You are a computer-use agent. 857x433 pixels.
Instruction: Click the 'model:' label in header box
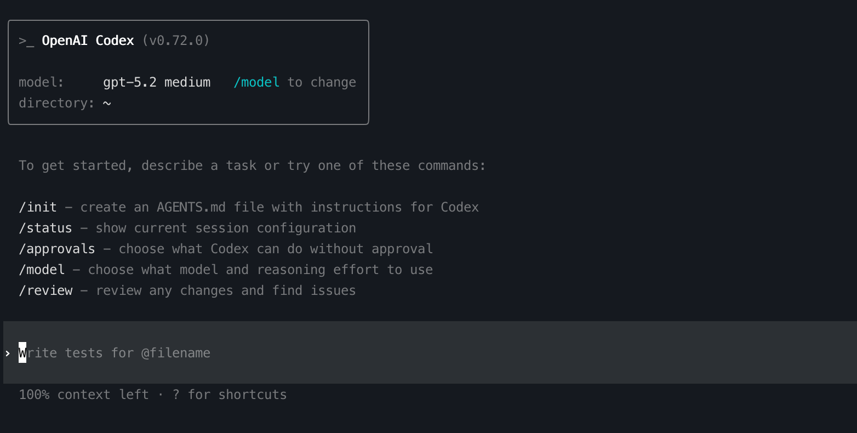(x=41, y=82)
